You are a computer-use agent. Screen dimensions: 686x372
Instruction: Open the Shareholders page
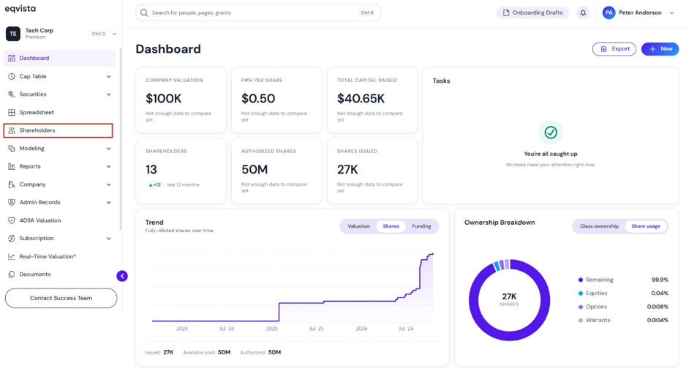[x=59, y=130]
